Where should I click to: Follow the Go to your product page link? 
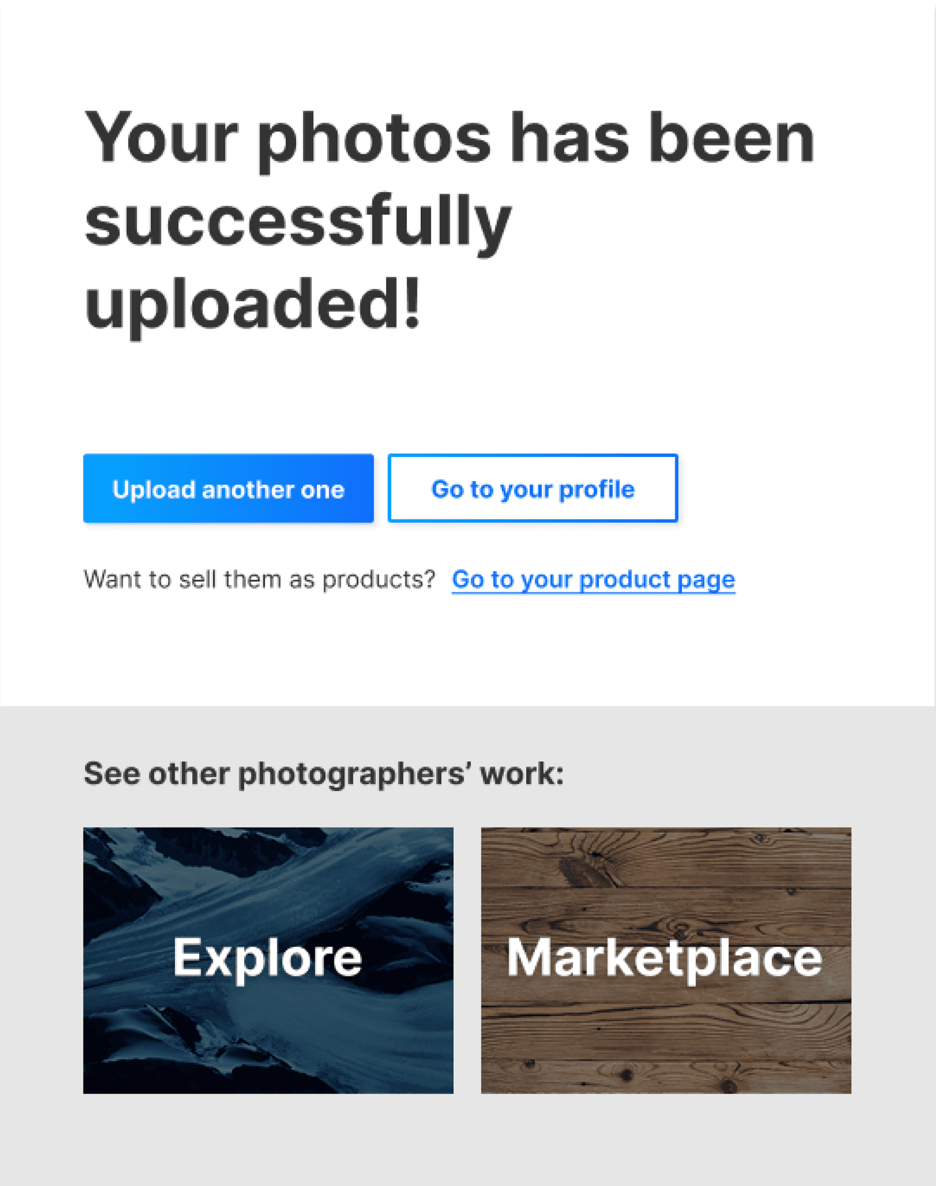coord(593,580)
